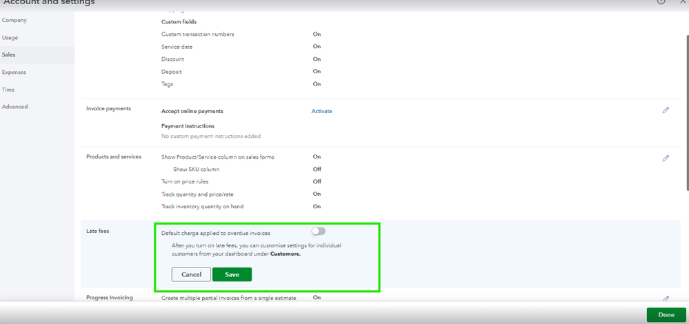Image resolution: width=689 pixels, height=324 pixels.
Task: Click Deposit setting label
Action: pos(171,72)
